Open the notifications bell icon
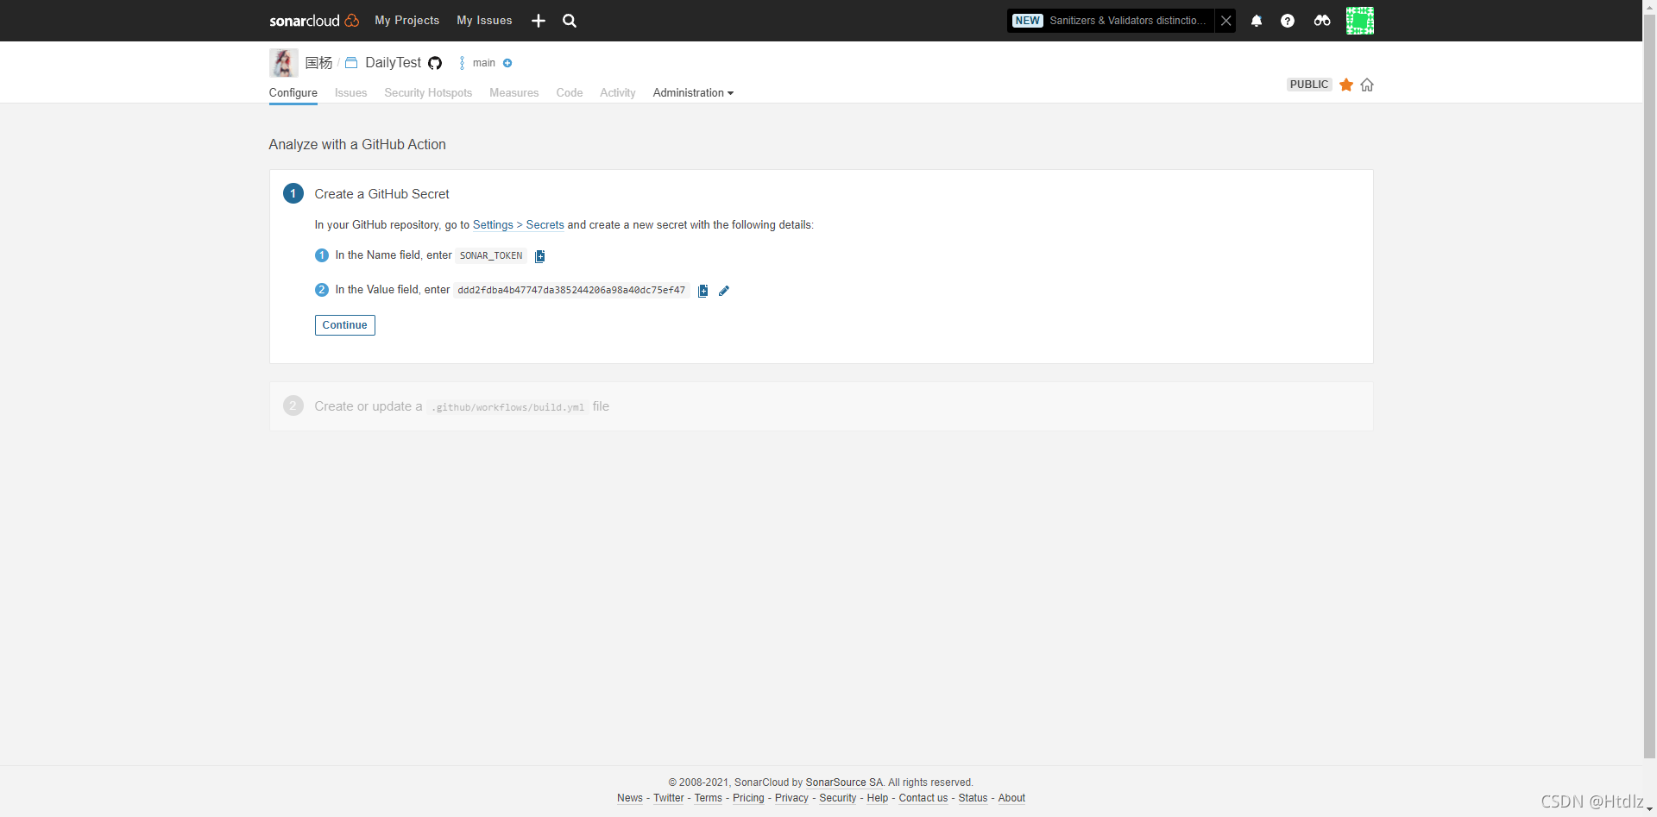This screenshot has height=817, width=1657. [x=1257, y=20]
